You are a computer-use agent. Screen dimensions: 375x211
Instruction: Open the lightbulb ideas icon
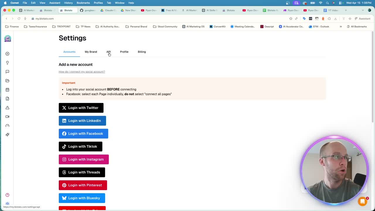coord(7,63)
